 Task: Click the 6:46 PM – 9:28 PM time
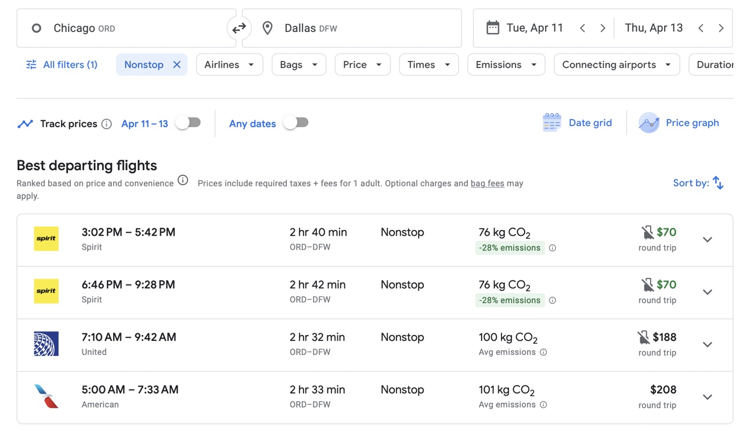coord(128,285)
